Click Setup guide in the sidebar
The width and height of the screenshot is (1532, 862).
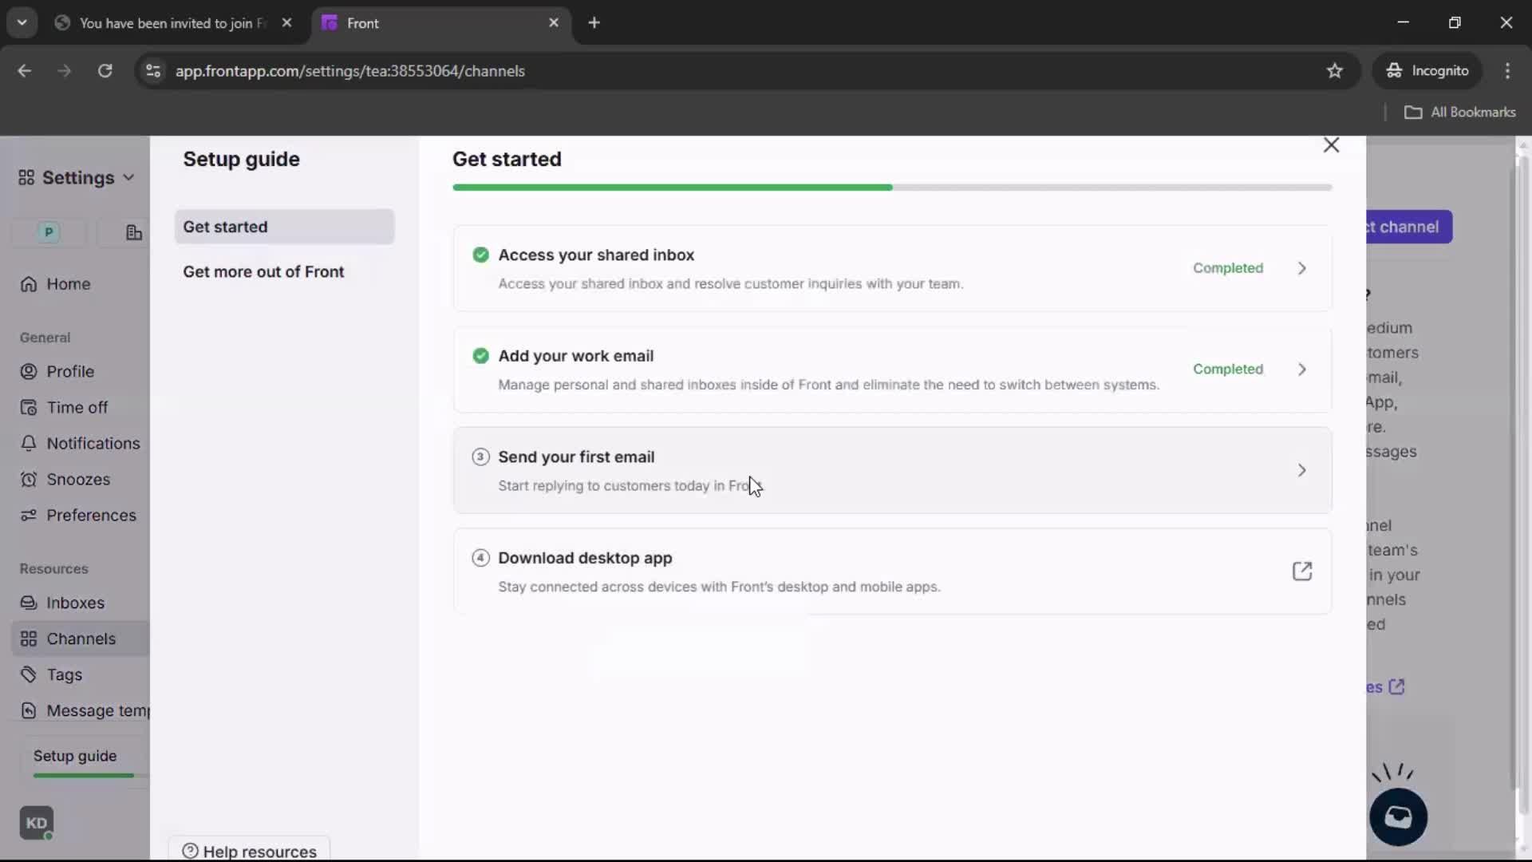(75, 756)
